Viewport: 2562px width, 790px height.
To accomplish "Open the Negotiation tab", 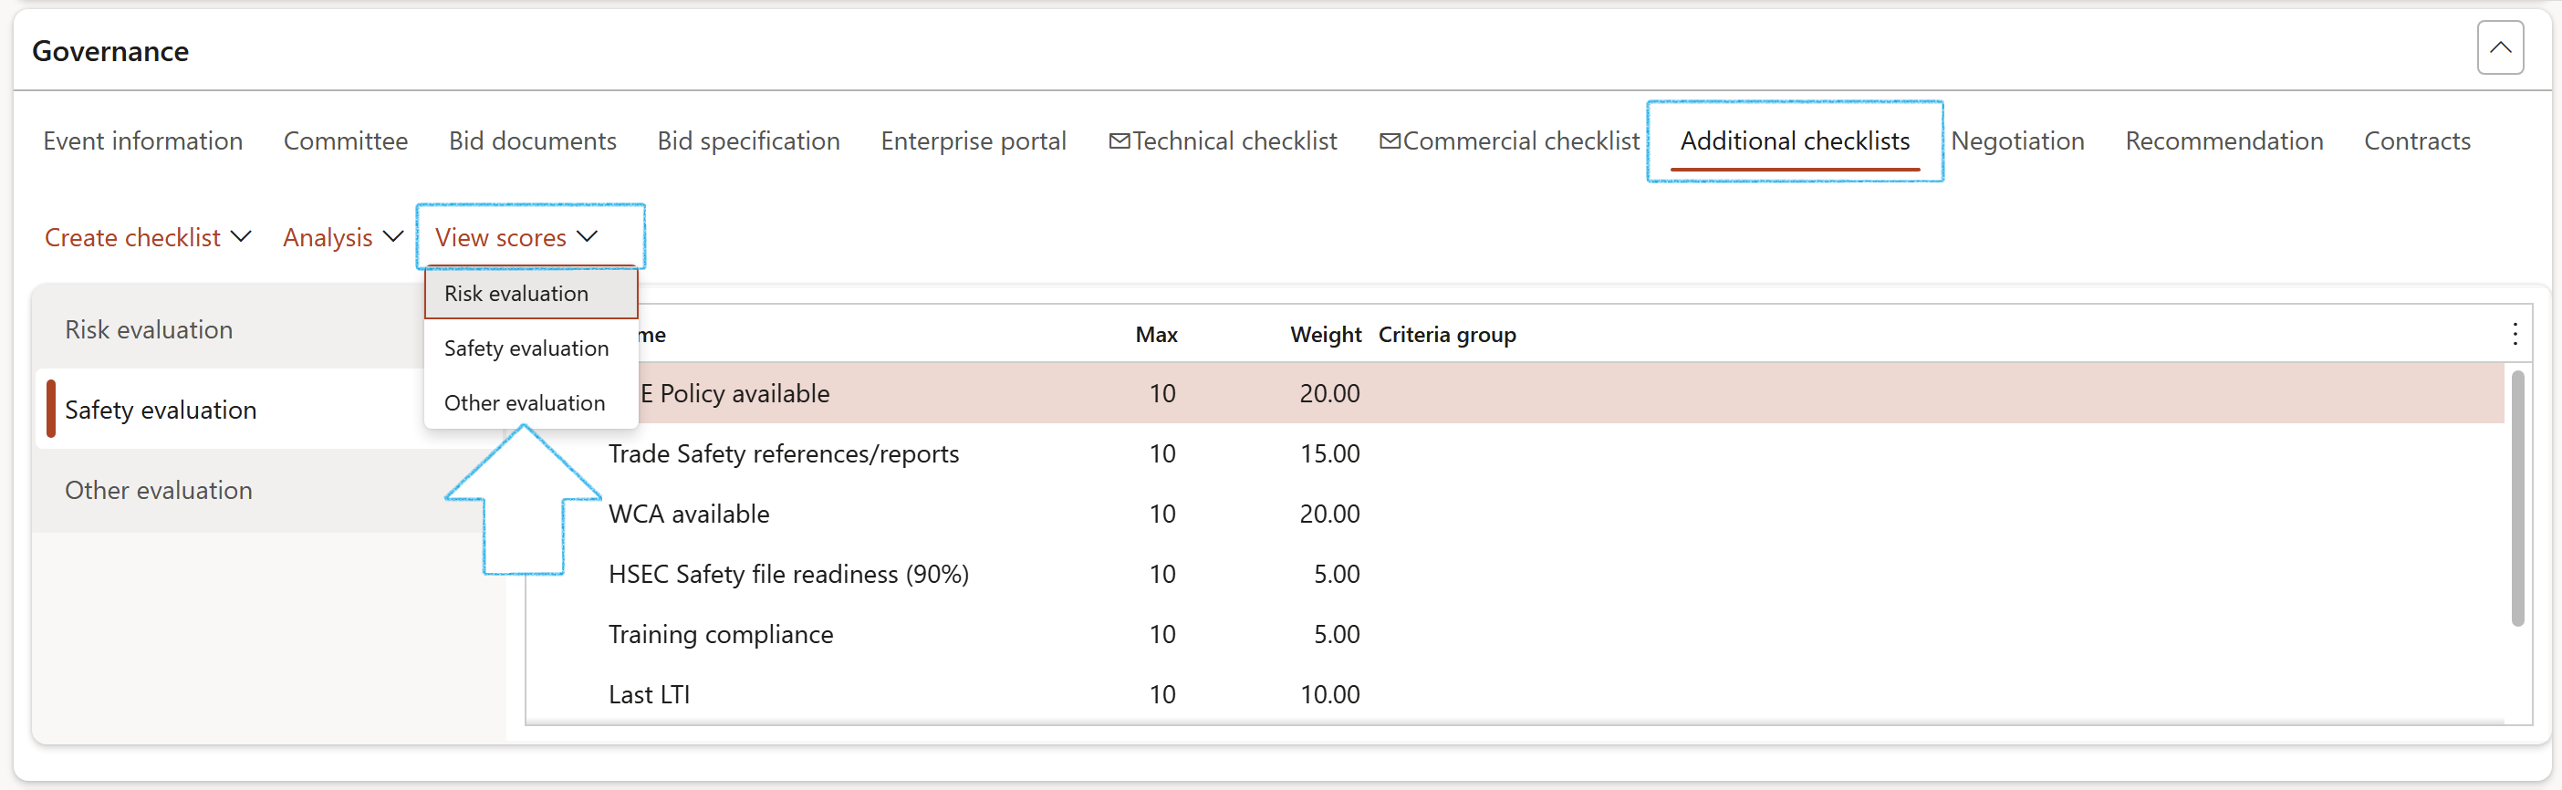I will click(x=2017, y=141).
